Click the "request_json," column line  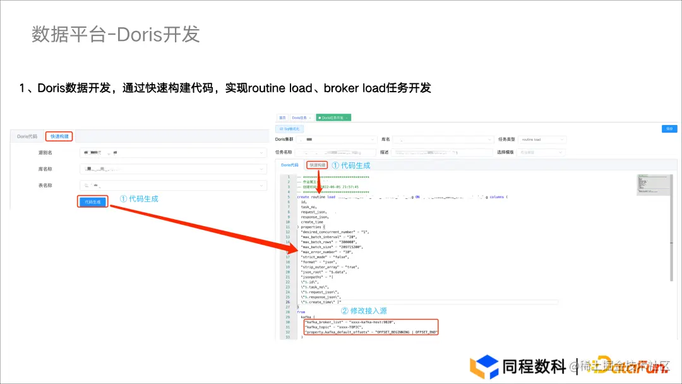pyautogui.click(x=314, y=212)
